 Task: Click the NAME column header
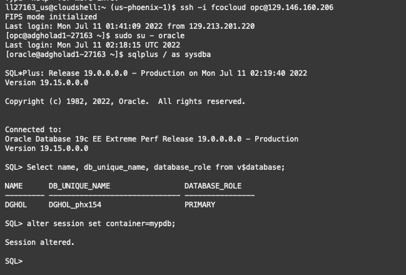[x=13, y=186]
